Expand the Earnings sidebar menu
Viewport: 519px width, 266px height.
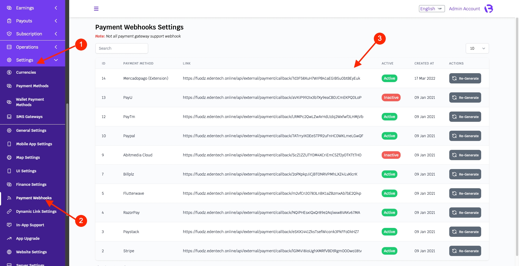[x=32, y=8]
